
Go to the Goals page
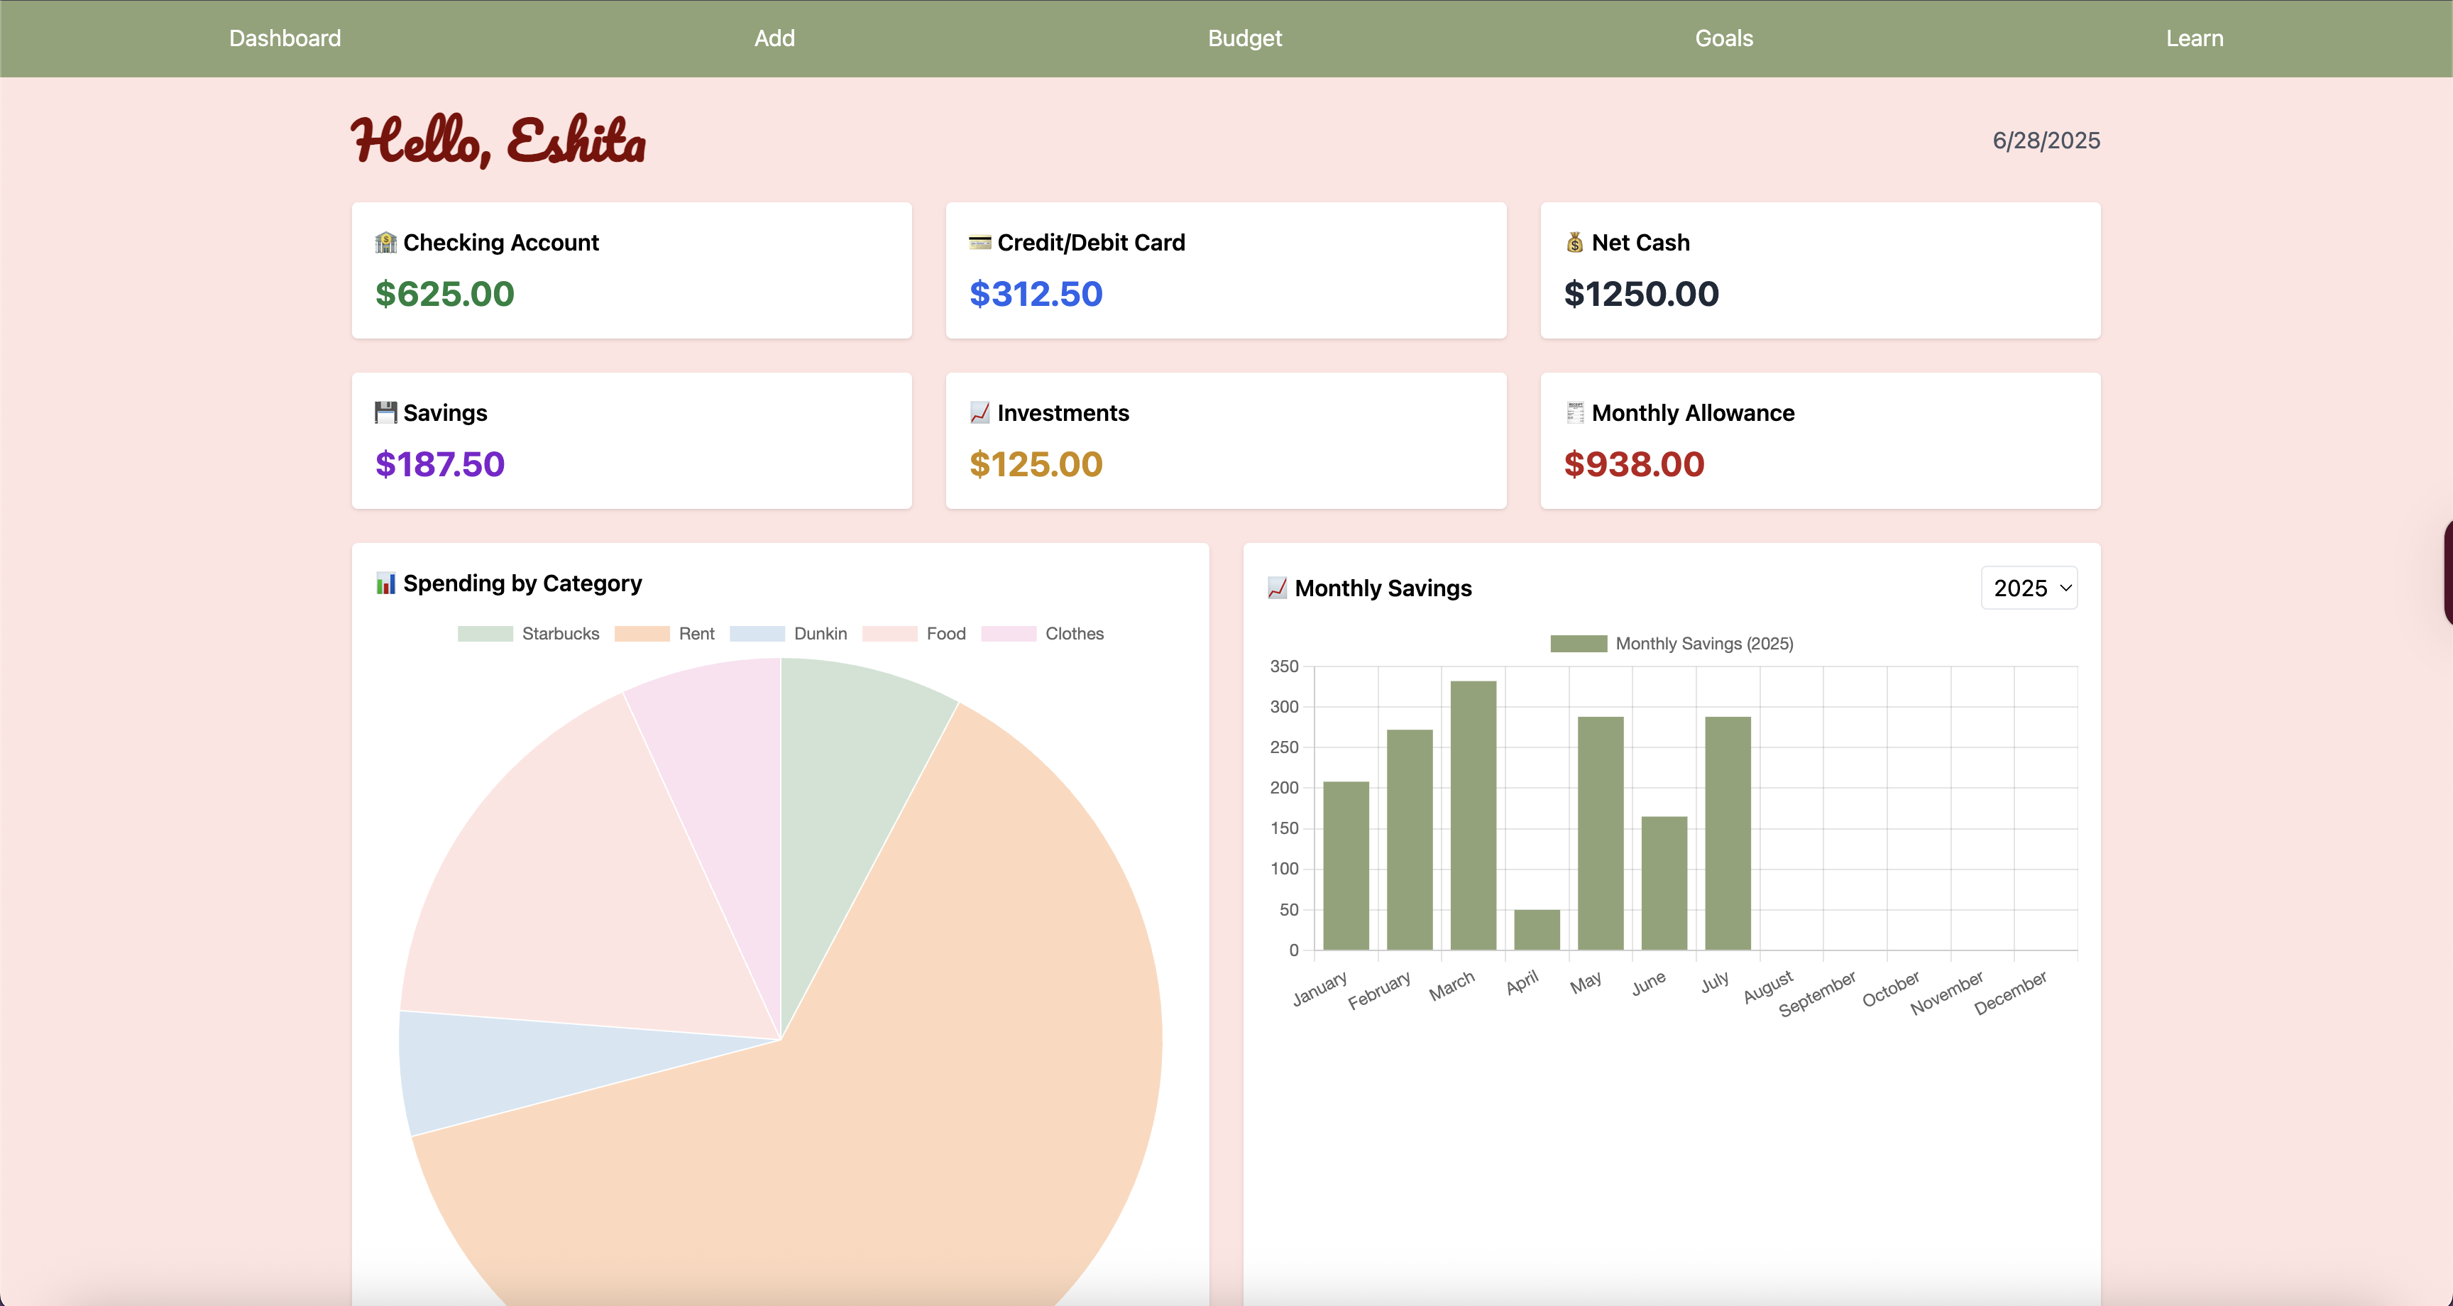tap(1723, 38)
